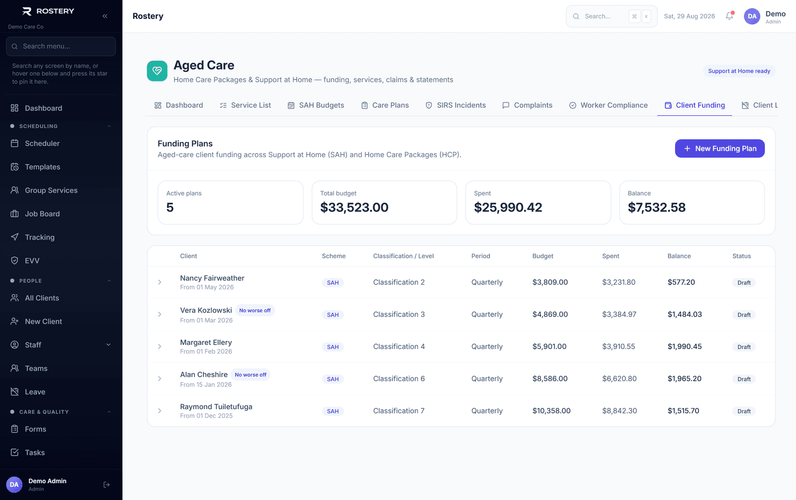Click the New Client add-person icon
Viewport: 796px width, 500px height.
[15, 321]
